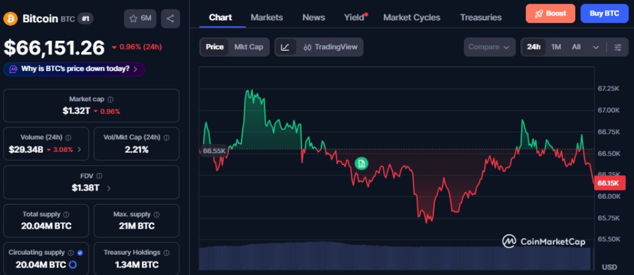Click the $66,151.26 price text
The width and height of the screenshot is (634, 275).
click(54, 48)
